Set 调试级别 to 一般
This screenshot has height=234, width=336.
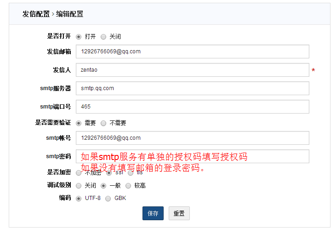103,186
